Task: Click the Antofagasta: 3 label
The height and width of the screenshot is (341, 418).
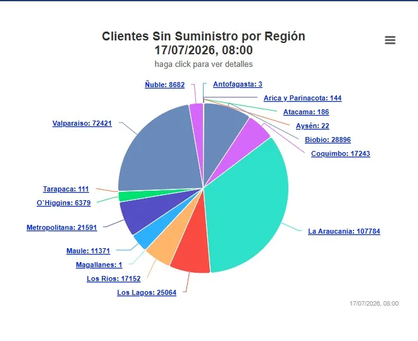Action: pyautogui.click(x=238, y=84)
